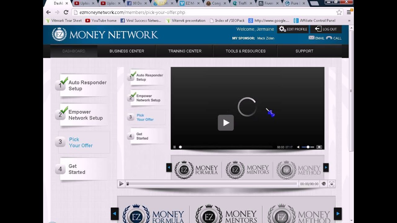Screen dimensions: 397x223
Task: Click small step 3 Pick Your Offer
Action: [146, 117]
